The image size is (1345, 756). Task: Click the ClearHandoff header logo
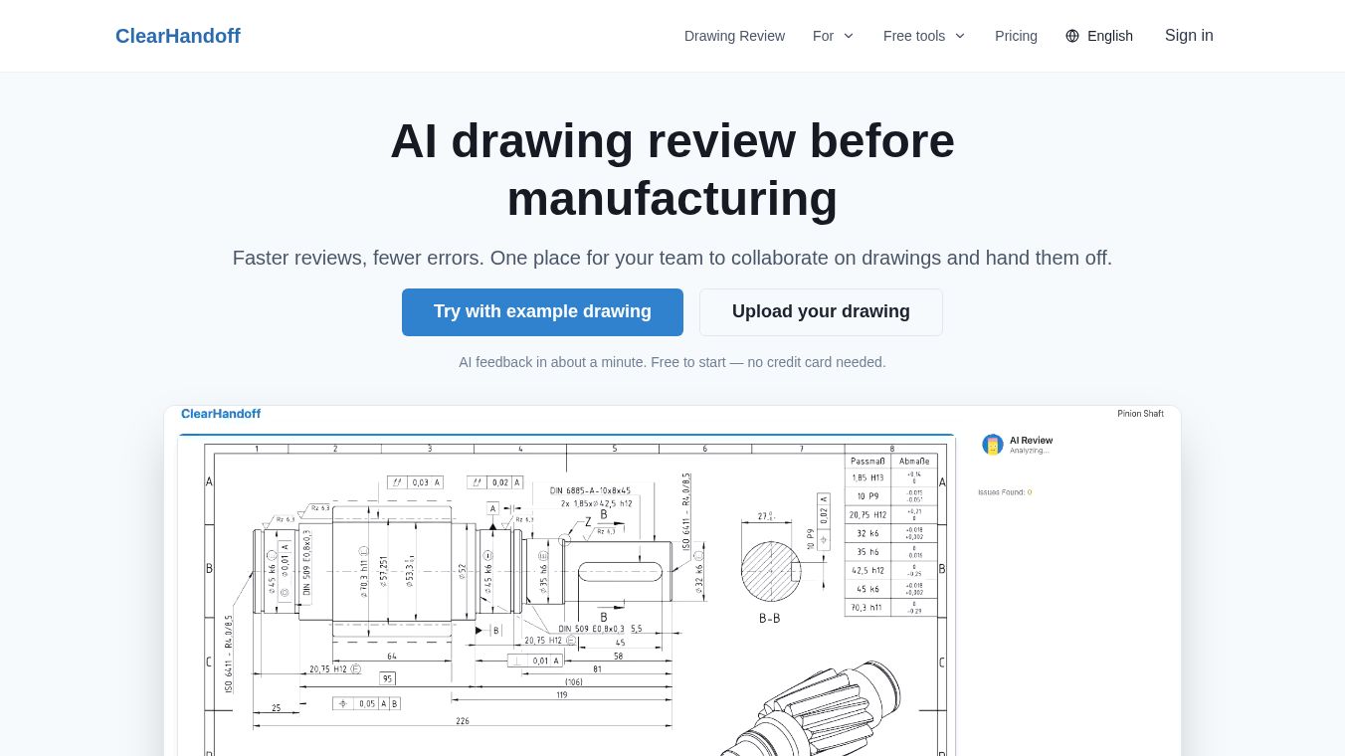pos(178,36)
